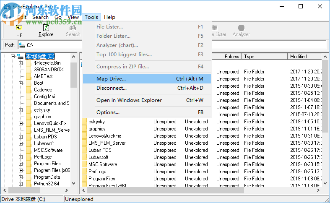Click the Config.Msi folder icon in tree
The image size is (330, 203).
(x=29, y=96)
